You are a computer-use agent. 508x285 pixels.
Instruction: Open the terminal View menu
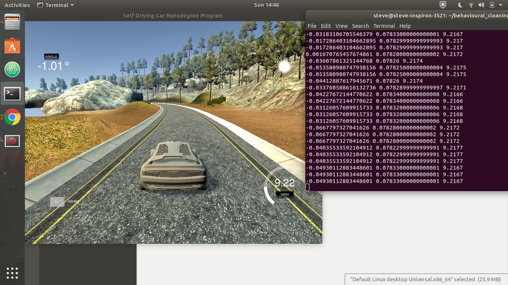341,26
